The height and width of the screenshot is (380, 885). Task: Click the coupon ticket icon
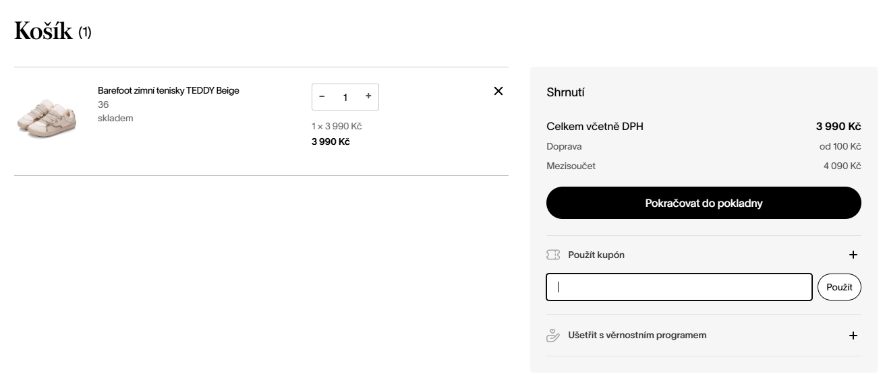pos(553,255)
